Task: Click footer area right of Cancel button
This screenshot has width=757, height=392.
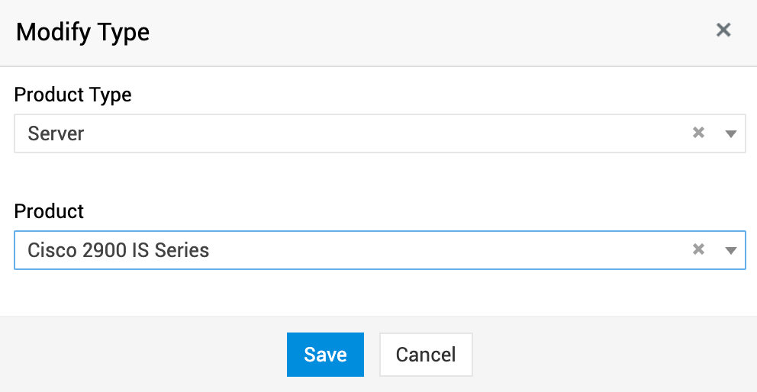Action: pyautogui.click(x=610, y=355)
